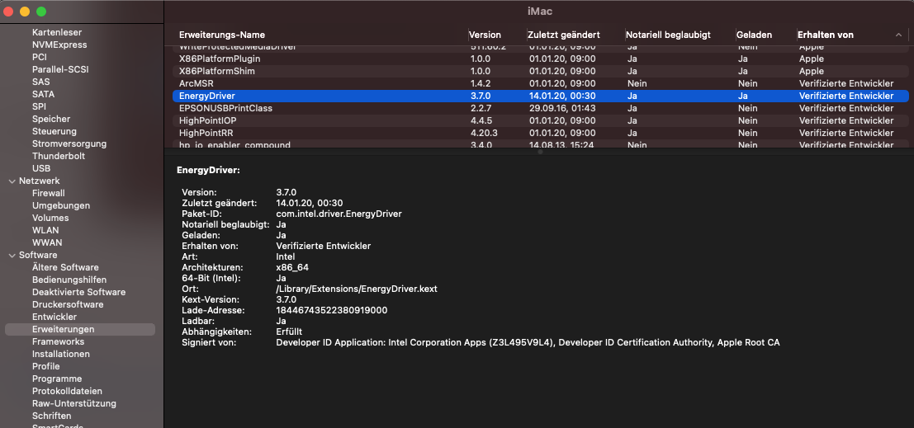Open Frameworks in the sidebar
The height and width of the screenshot is (428, 914).
pos(58,341)
